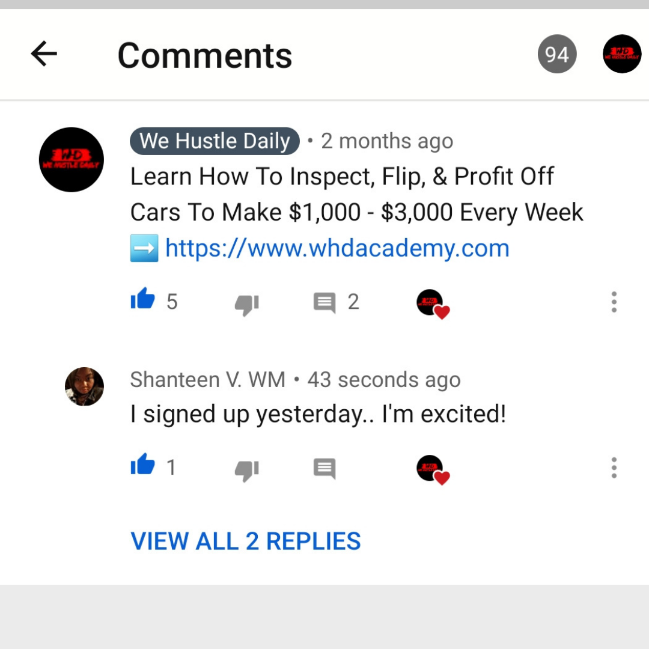This screenshot has width=649, height=649.
Task: Click creator heart badge on Shanteen's reply
Action: click(x=433, y=470)
